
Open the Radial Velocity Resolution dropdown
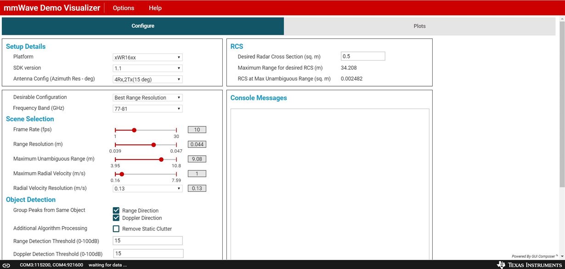(x=147, y=188)
